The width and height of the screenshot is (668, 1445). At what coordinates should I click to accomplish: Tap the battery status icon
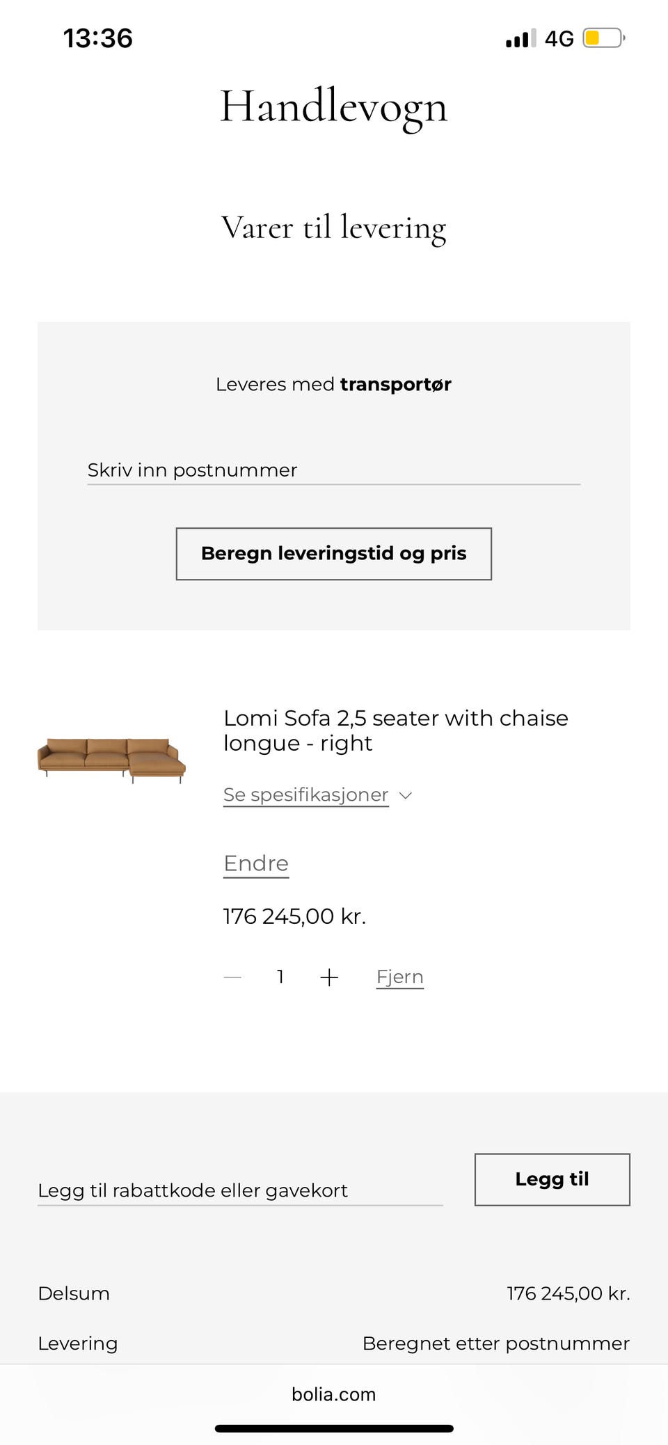click(603, 38)
